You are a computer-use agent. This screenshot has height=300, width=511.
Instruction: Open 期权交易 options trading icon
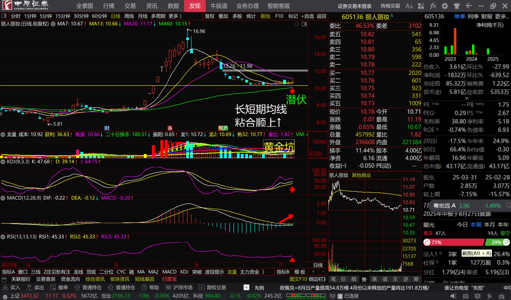click(202, 287)
